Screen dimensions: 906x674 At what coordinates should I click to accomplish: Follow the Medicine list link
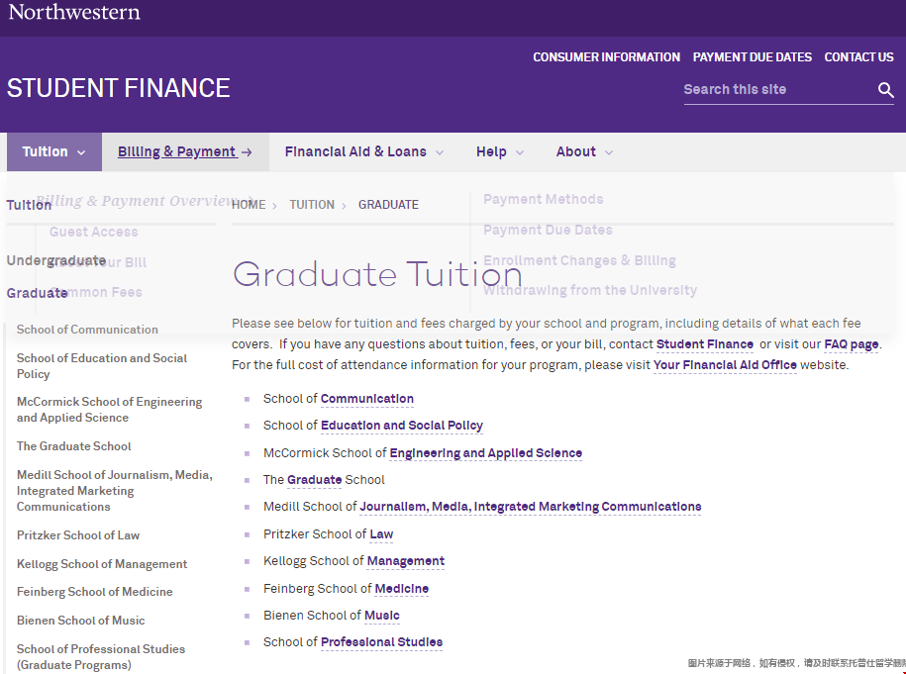pyautogui.click(x=402, y=589)
